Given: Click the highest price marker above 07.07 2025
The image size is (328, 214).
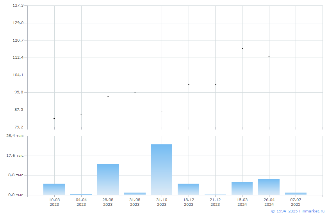Looking at the screenshot, I should coord(296,15).
